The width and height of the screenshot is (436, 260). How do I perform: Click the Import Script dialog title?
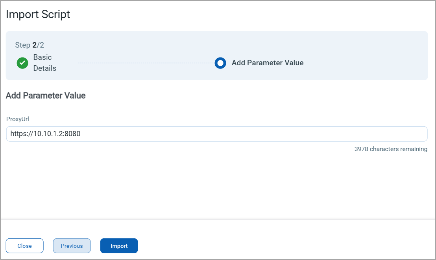(x=38, y=15)
